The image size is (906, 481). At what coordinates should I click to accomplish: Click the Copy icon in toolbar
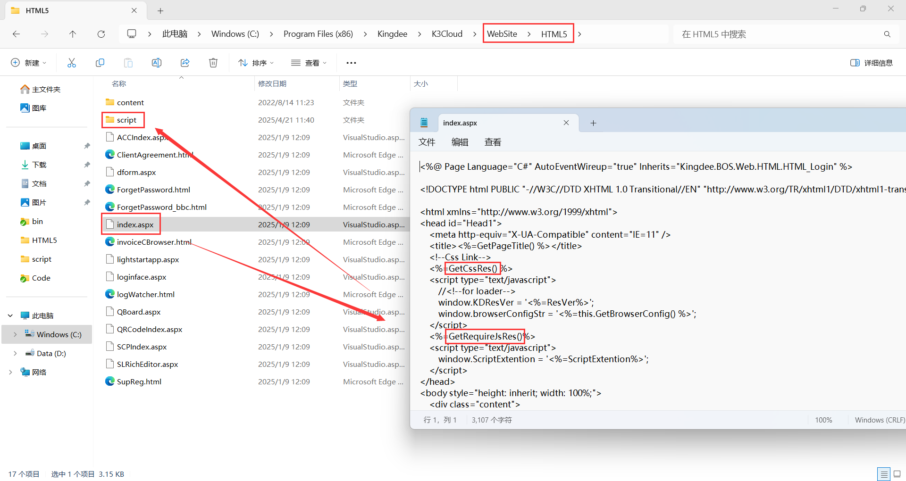[x=100, y=63]
